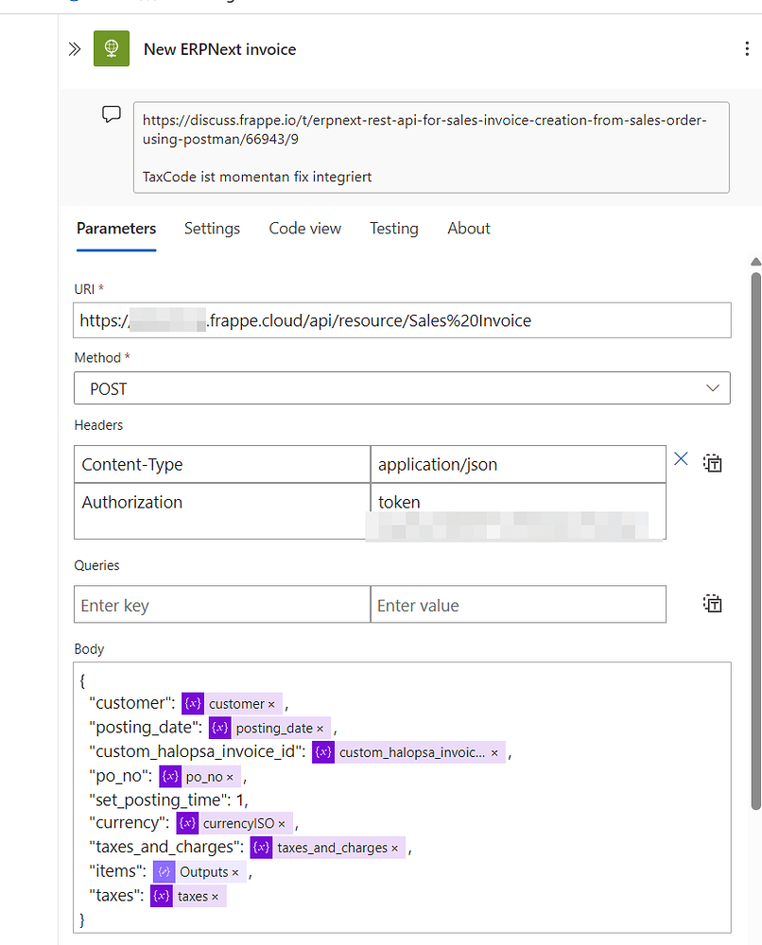Switch Queries input to text mode icon
Image resolution: width=762 pixels, height=945 pixels.
click(712, 603)
